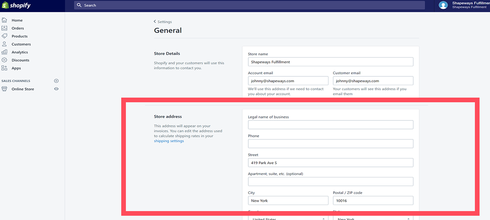
Task: Focus the Legal name of business field
Action: 330,125
